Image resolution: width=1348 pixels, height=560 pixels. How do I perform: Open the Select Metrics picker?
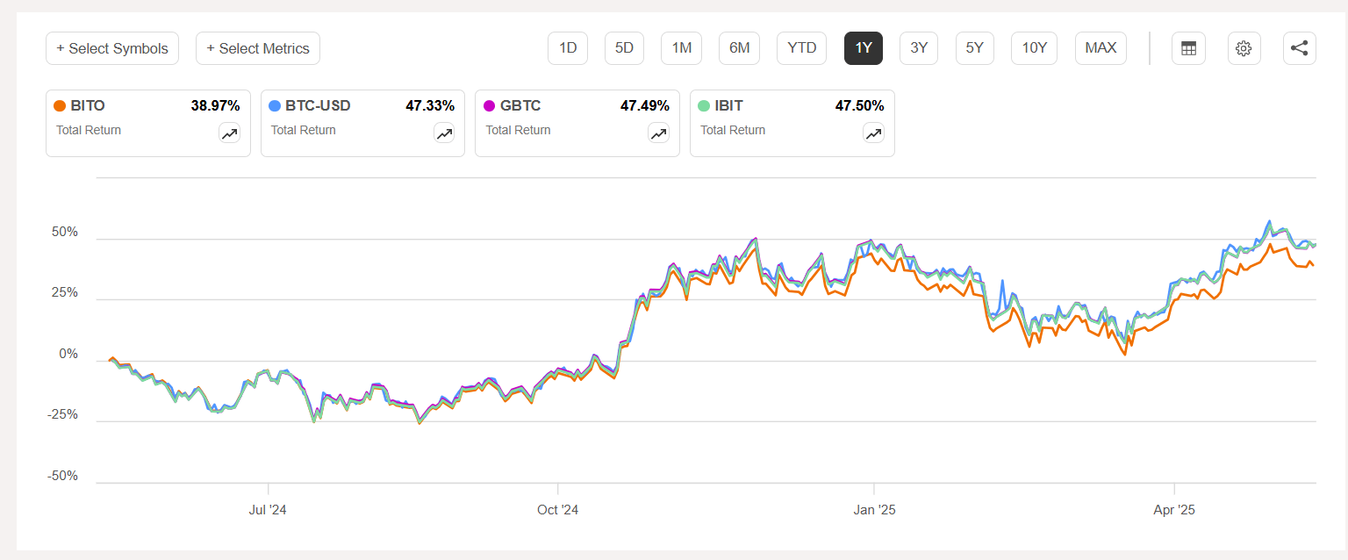coord(258,48)
